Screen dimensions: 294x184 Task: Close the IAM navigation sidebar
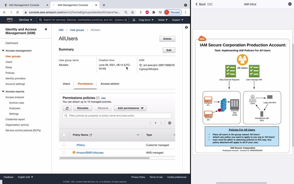tap(46, 29)
